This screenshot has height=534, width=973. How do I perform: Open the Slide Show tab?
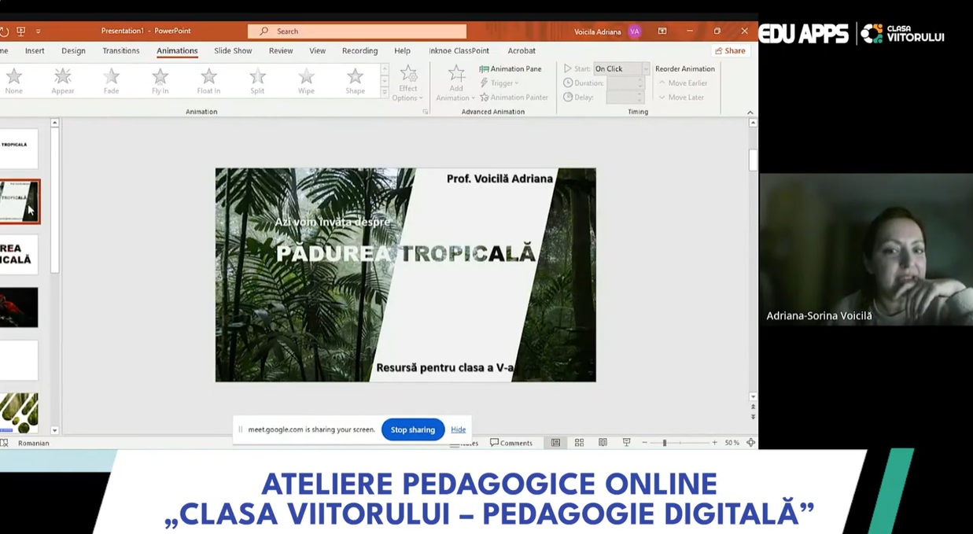click(x=233, y=50)
